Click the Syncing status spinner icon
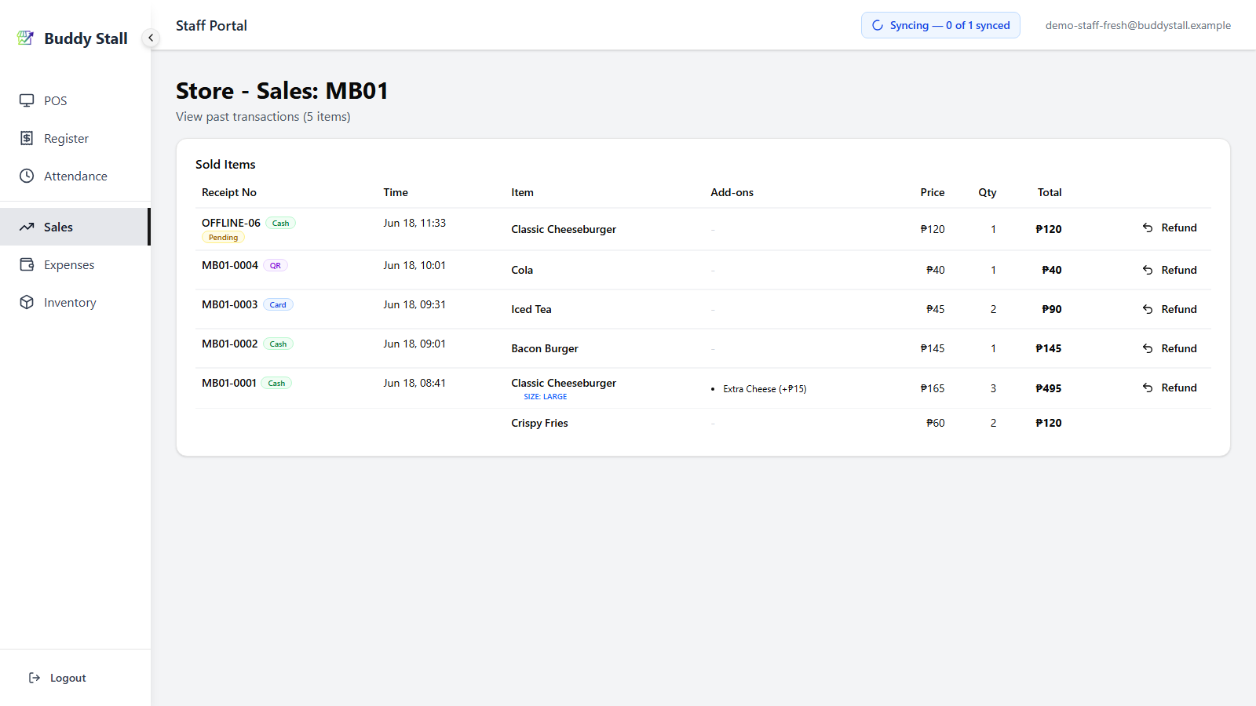Screen dimensions: 1256x706 (878, 25)
